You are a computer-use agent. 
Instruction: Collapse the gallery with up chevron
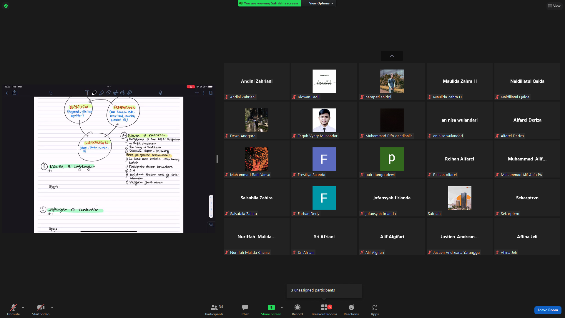click(392, 56)
